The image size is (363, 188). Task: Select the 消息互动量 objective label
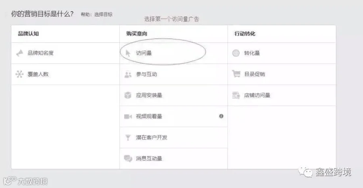tap(149, 159)
